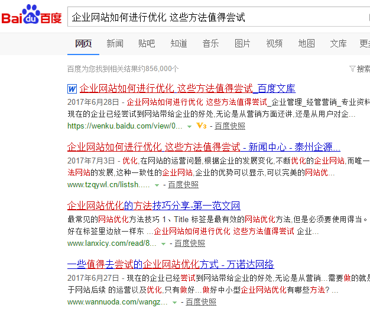Viewport: 370px width, 311px height.
Task: Switch to the 贴吧 tab
Action: 147,43
